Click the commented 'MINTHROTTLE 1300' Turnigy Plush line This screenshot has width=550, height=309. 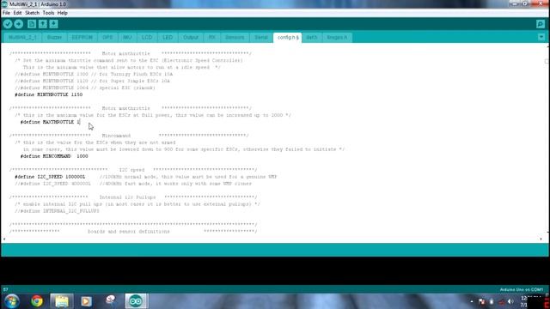click(x=94, y=74)
